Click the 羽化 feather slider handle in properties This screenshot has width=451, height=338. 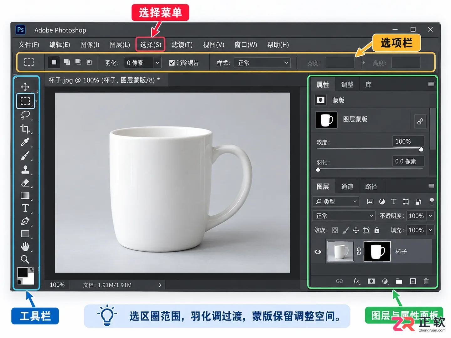[318, 169]
